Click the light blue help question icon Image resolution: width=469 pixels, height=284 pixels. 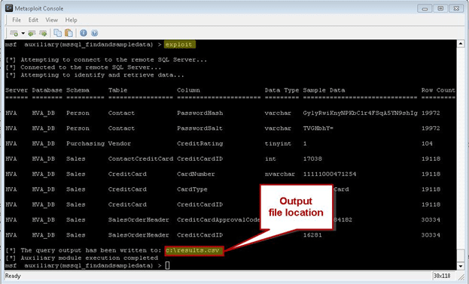tap(95, 33)
